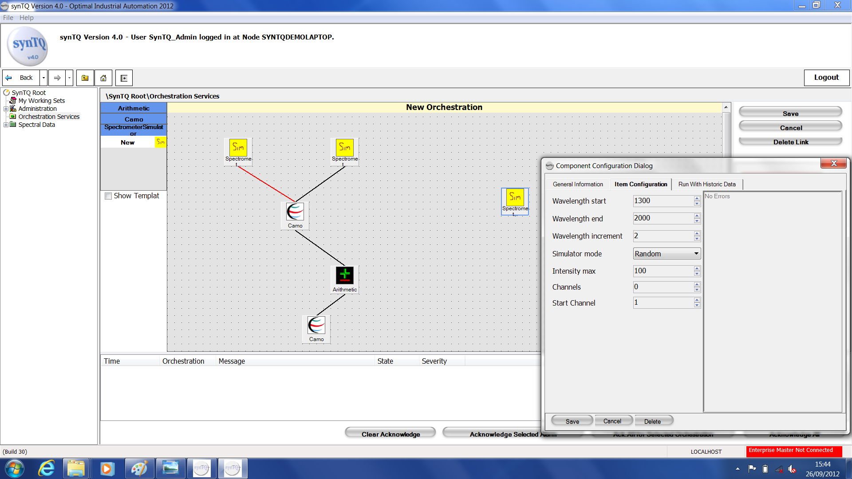Click the Delete Link button

click(790, 142)
